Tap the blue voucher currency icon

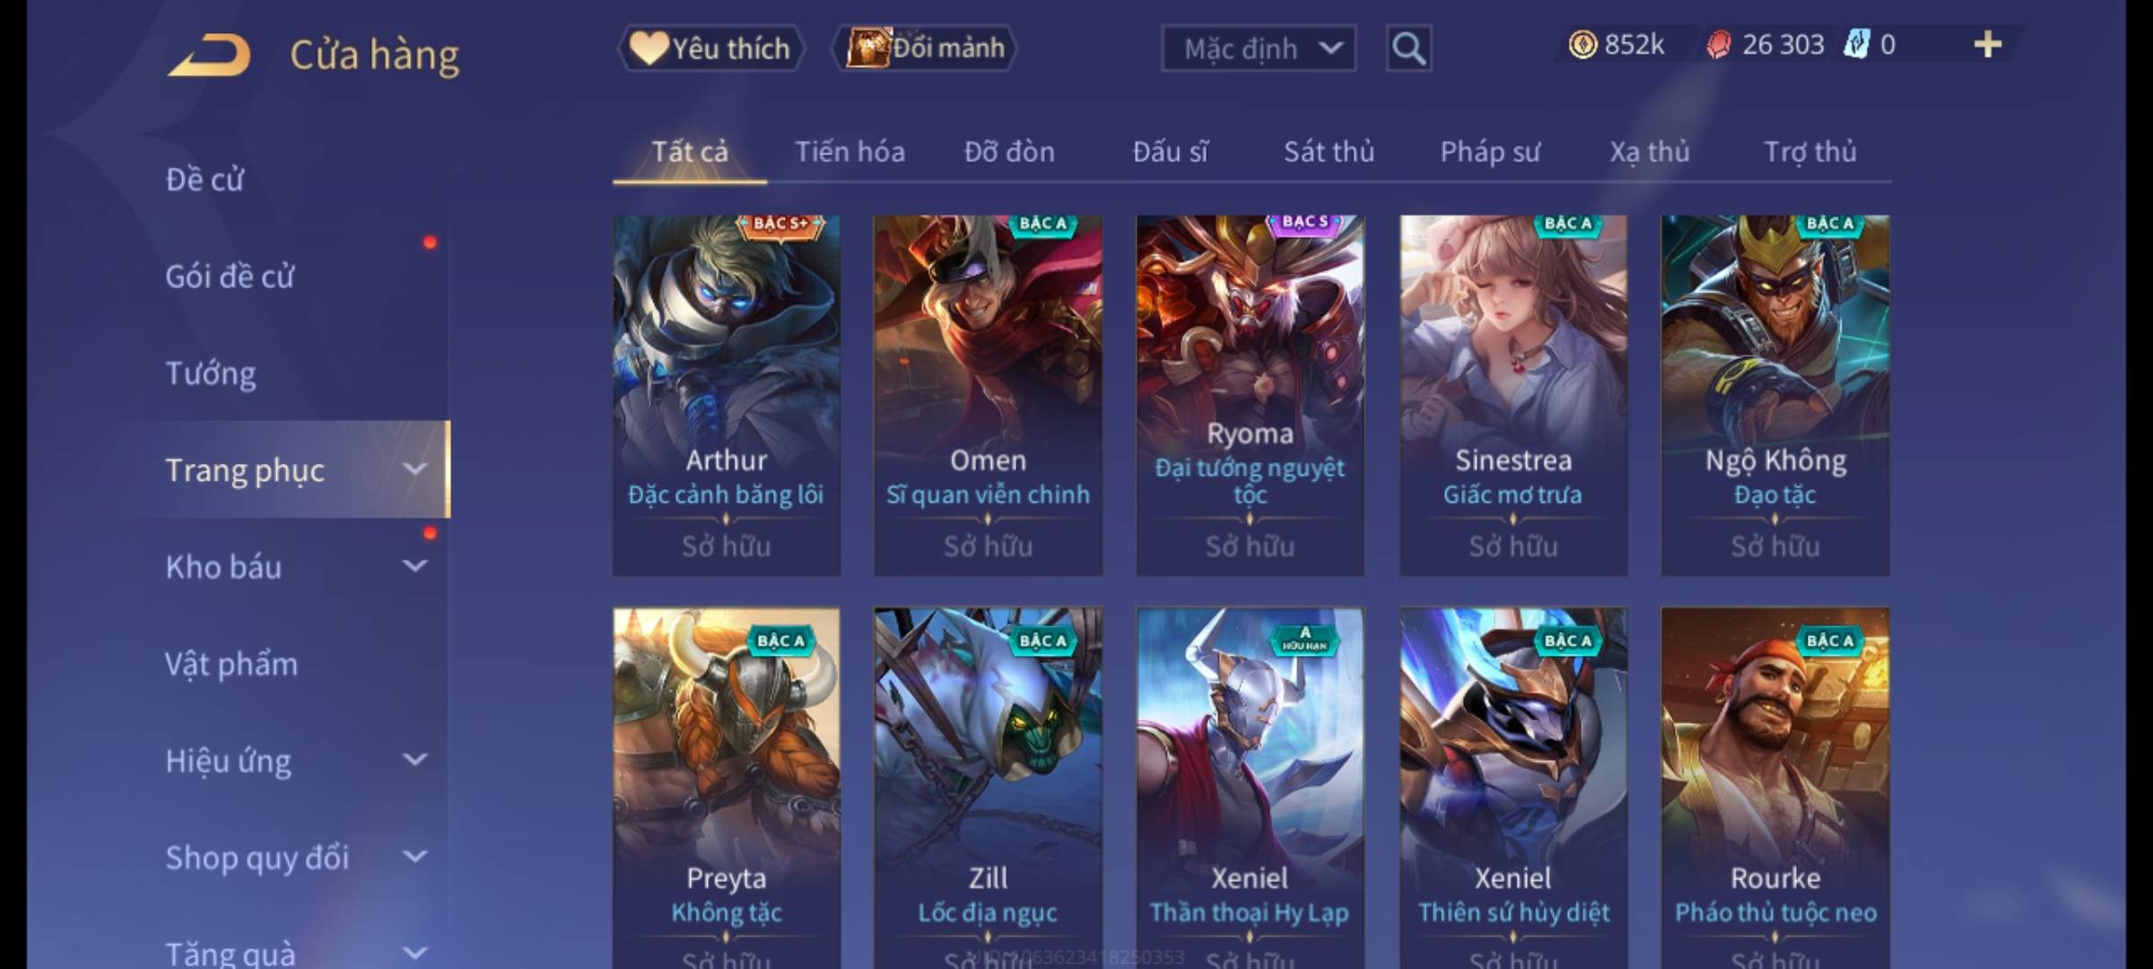[x=1856, y=44]
